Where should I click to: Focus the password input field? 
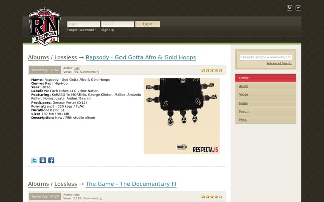[117, 24]
